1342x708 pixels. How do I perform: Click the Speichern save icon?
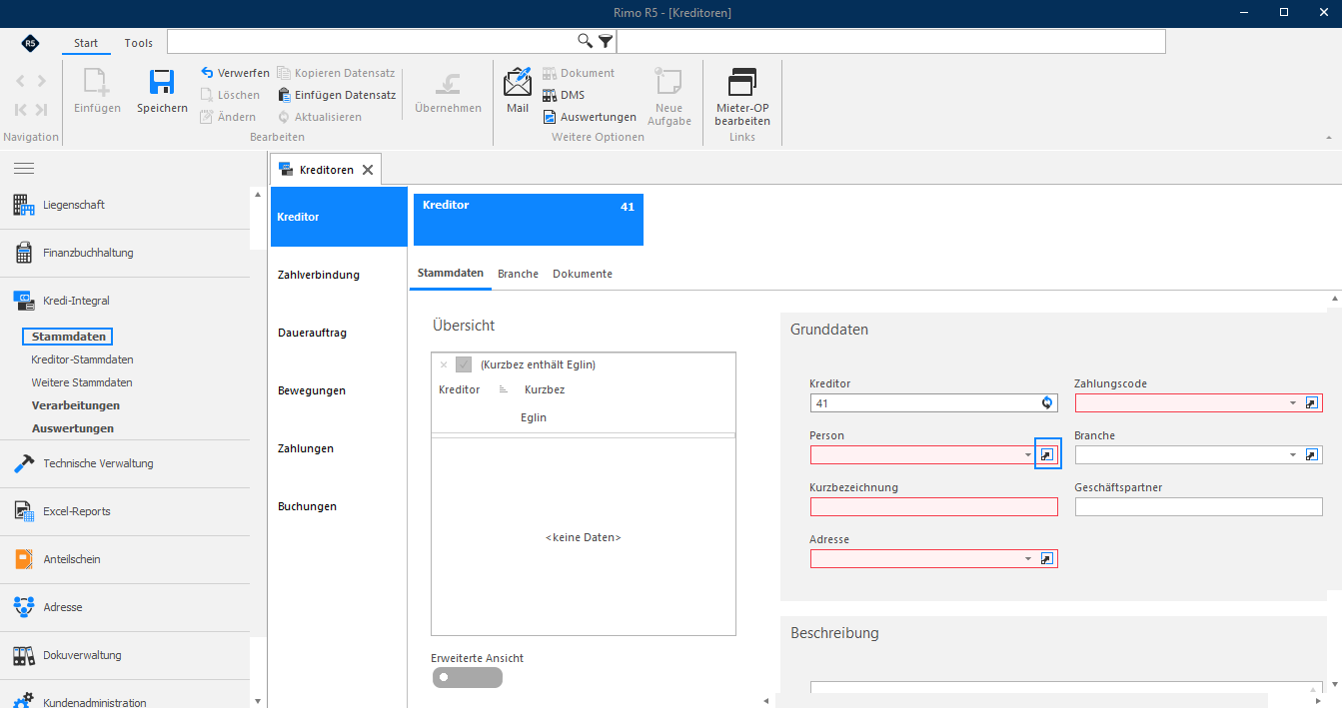[x=162, y=82]
